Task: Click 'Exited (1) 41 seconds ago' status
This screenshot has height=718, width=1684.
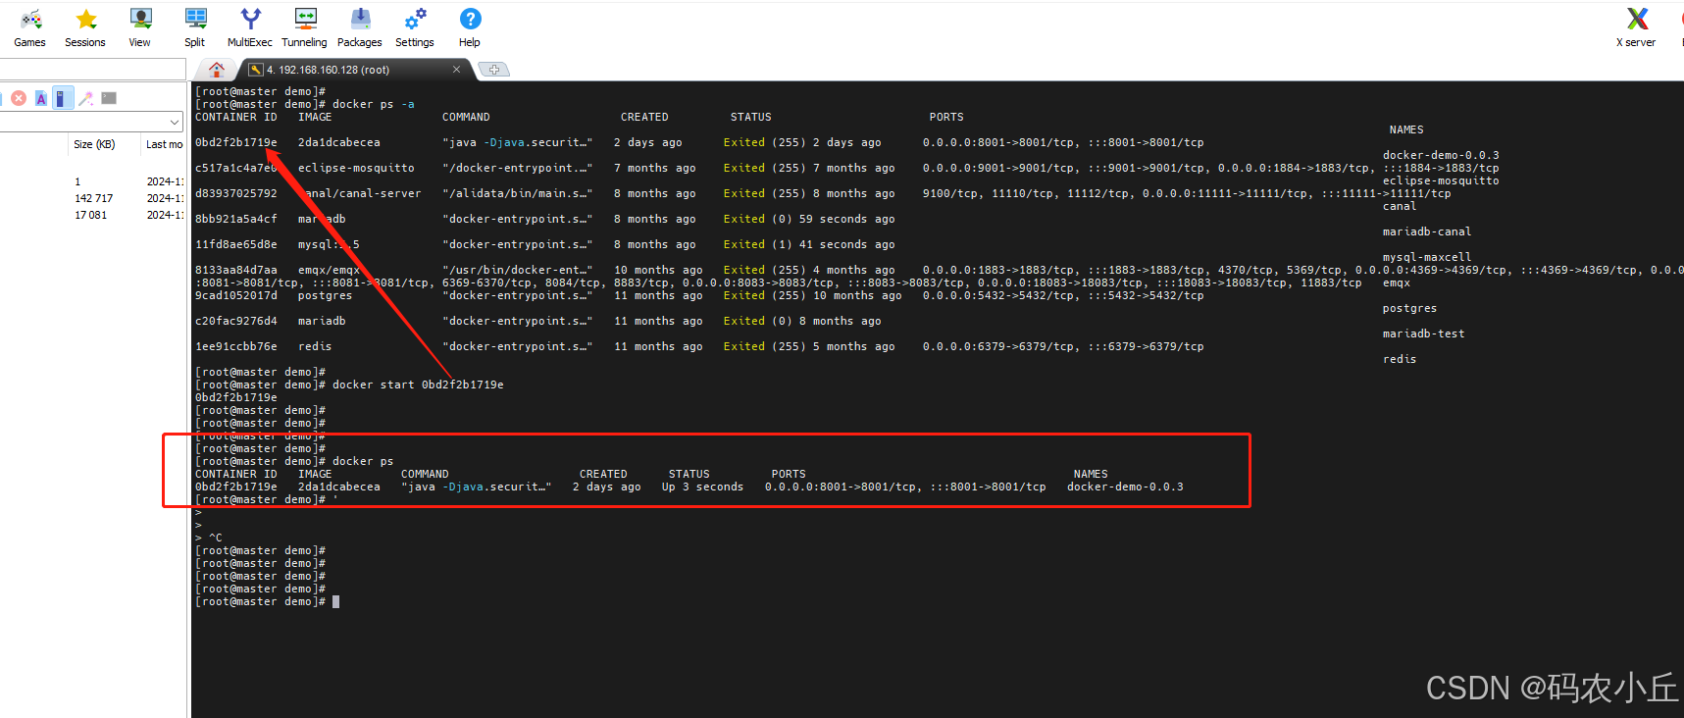Action: coord(809,244)
